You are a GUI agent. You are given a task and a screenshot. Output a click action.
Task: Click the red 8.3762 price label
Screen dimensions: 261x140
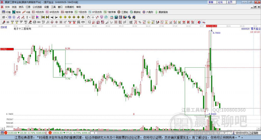7,49
